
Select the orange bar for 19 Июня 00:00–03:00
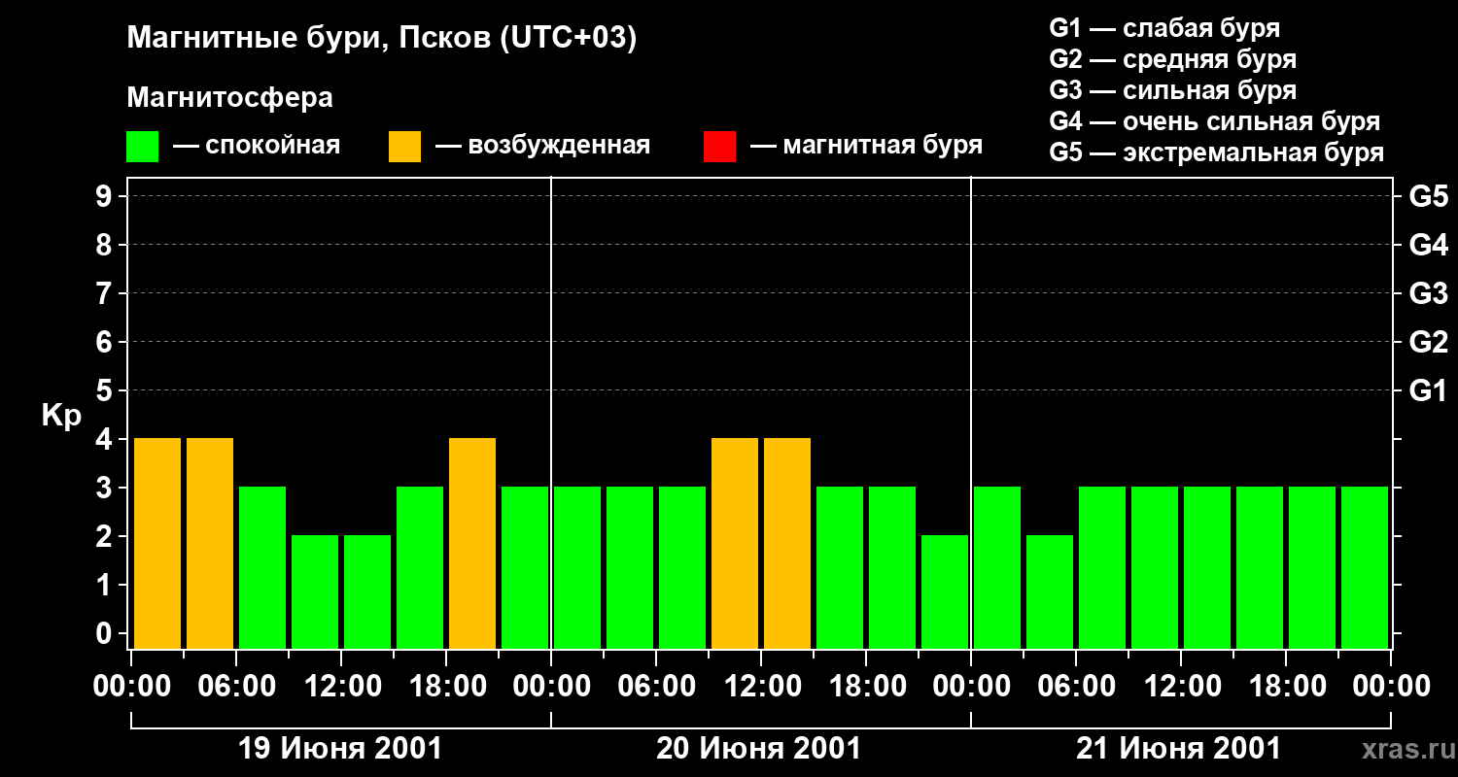157,543
